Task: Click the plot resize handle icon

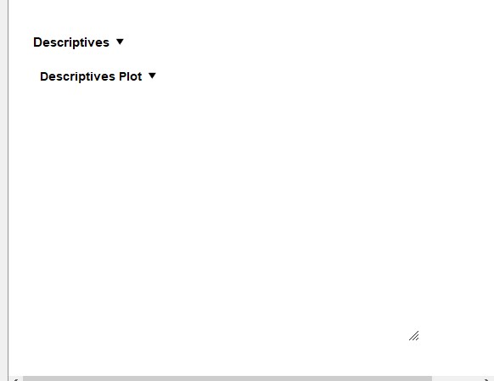Action: coord(414,336)
